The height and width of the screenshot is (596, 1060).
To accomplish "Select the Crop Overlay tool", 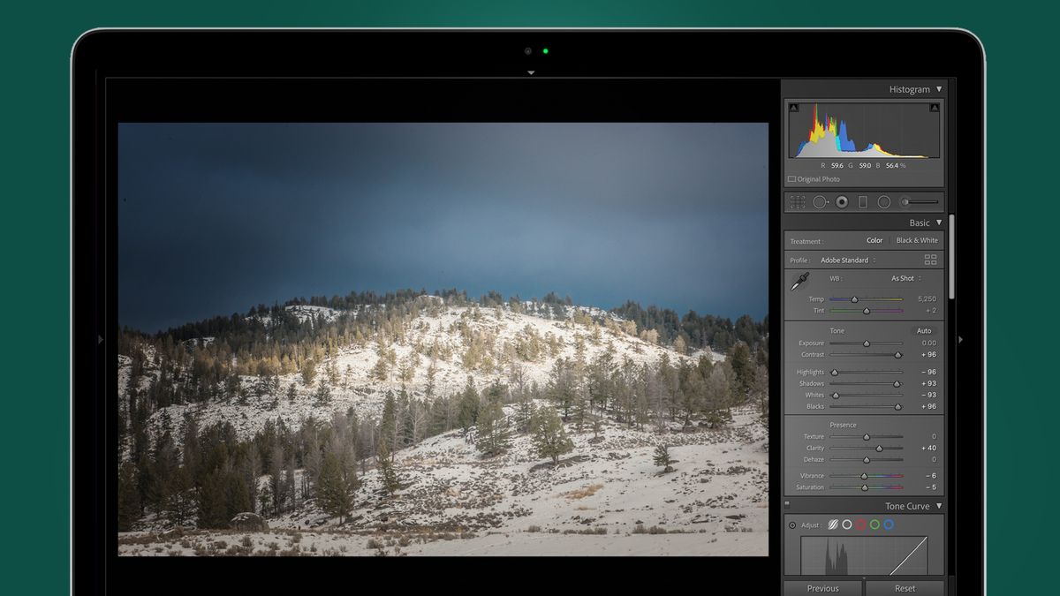I will (x=798, y=202).
